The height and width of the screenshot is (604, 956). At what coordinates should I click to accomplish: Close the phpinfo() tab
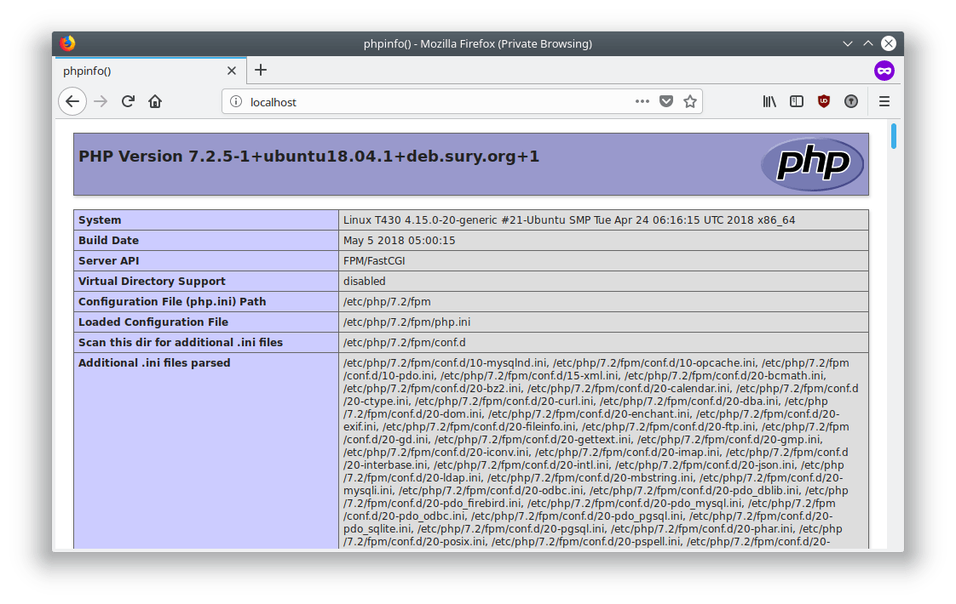pyautogui.click(x=232, y=71)
